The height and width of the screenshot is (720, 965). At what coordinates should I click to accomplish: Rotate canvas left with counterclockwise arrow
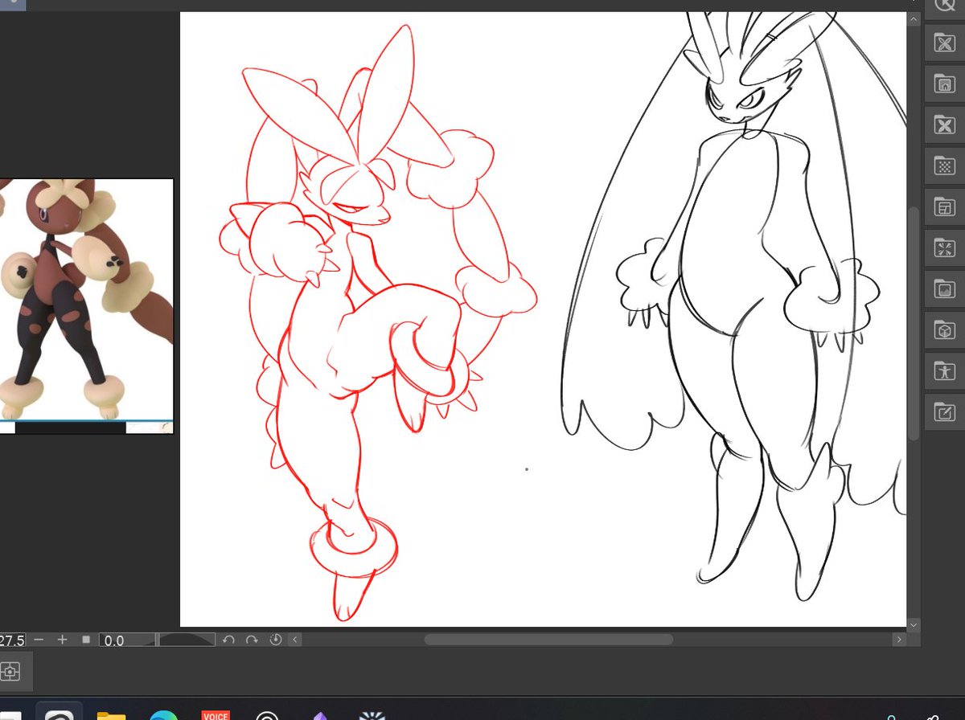pyautogui.click(x=228, y=640)
